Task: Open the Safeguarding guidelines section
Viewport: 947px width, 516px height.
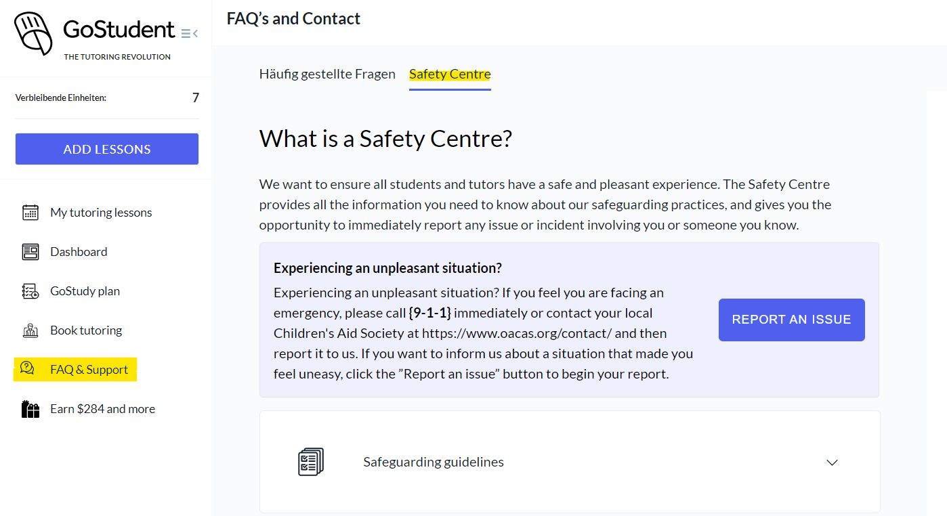Action: (x=434, y=463)
